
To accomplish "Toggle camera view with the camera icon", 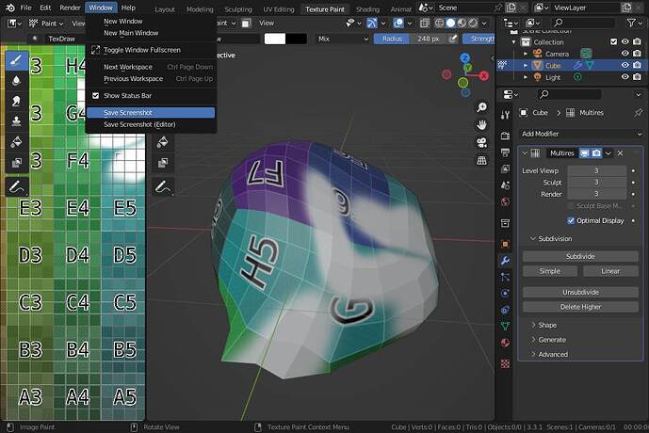I will point(481,143).
